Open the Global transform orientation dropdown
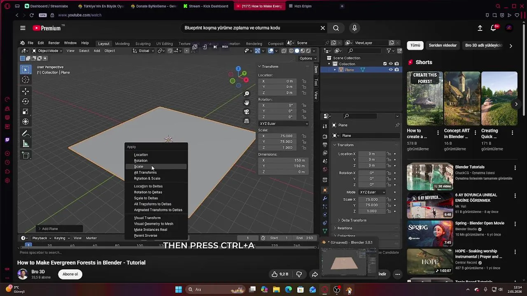This screenshot has width=527, height=296. point(144,51)
